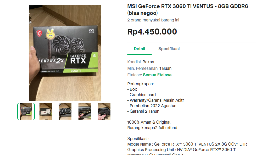256x155 pixels.
Task: Select the fifth thumbnail of card backplate
Action: [x=104, y=112]
